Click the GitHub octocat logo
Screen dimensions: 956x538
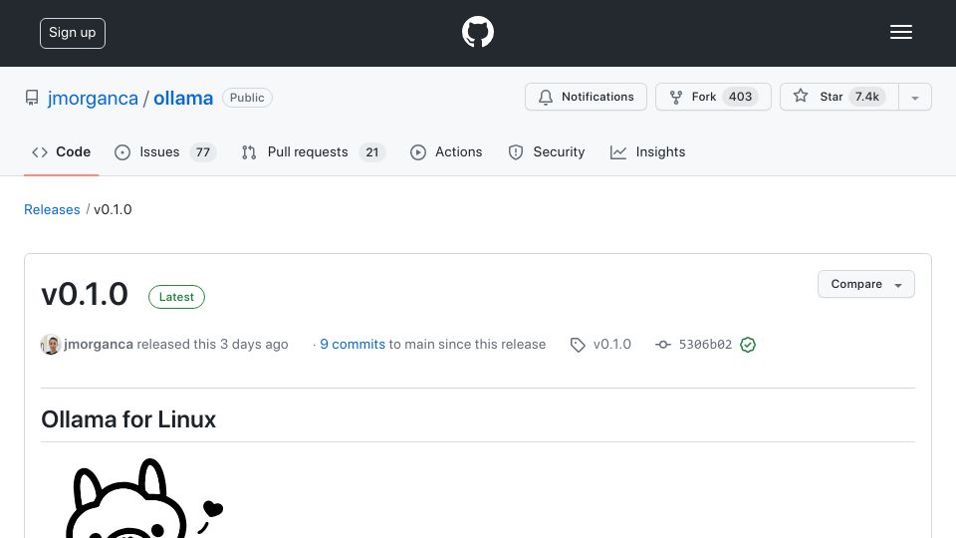[x=477, y=32]
